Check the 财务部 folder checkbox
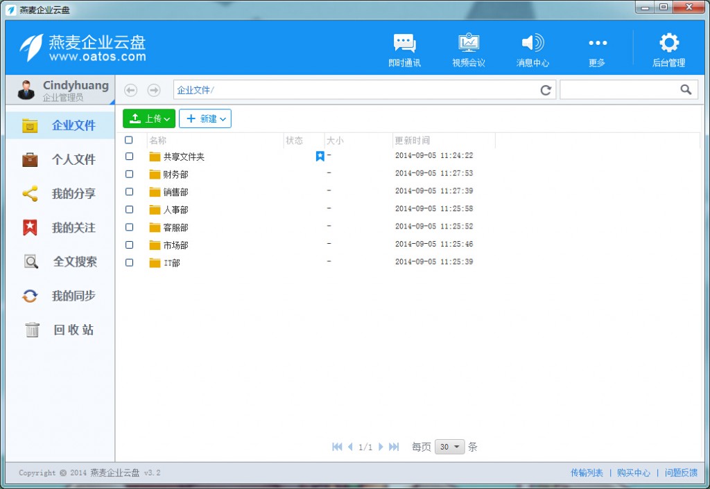The width and height of the screenshot is (710, 489). pos(129,174)
